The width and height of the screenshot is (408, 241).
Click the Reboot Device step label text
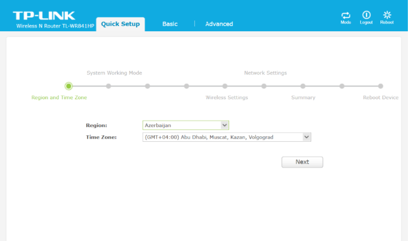pos(380,97)
